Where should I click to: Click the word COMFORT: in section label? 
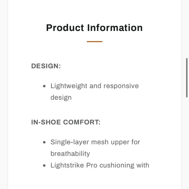click(82, 122)
